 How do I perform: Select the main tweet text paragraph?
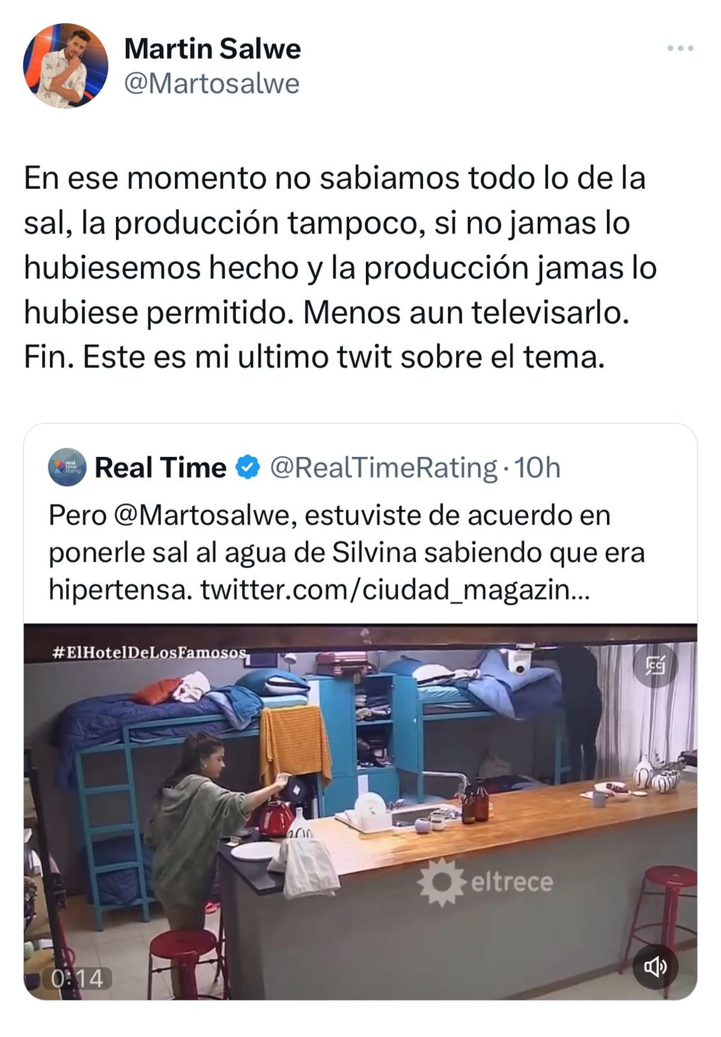[x=341, y=268]
